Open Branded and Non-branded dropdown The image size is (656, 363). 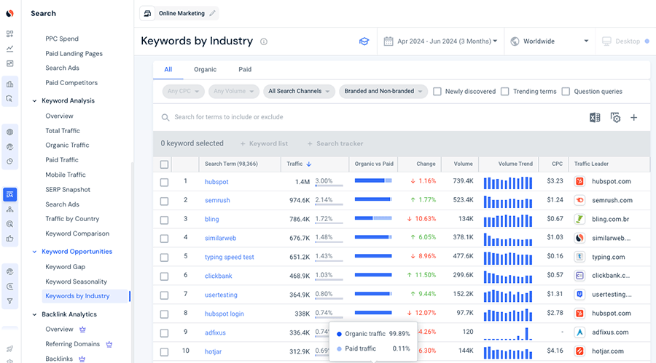click(383, 91)
